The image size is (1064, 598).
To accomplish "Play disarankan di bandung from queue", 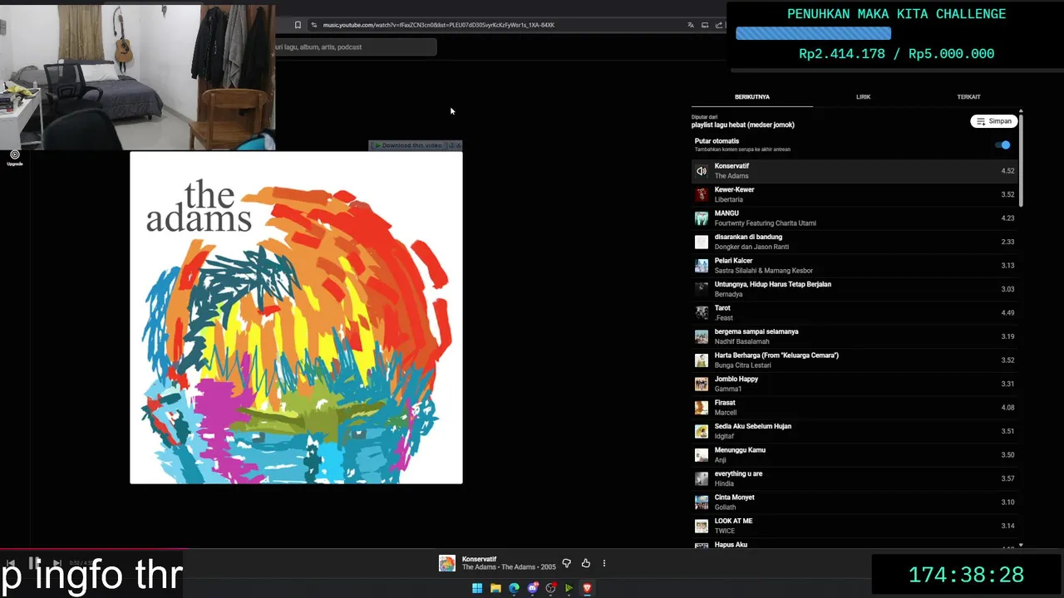I will pos(856,242).
